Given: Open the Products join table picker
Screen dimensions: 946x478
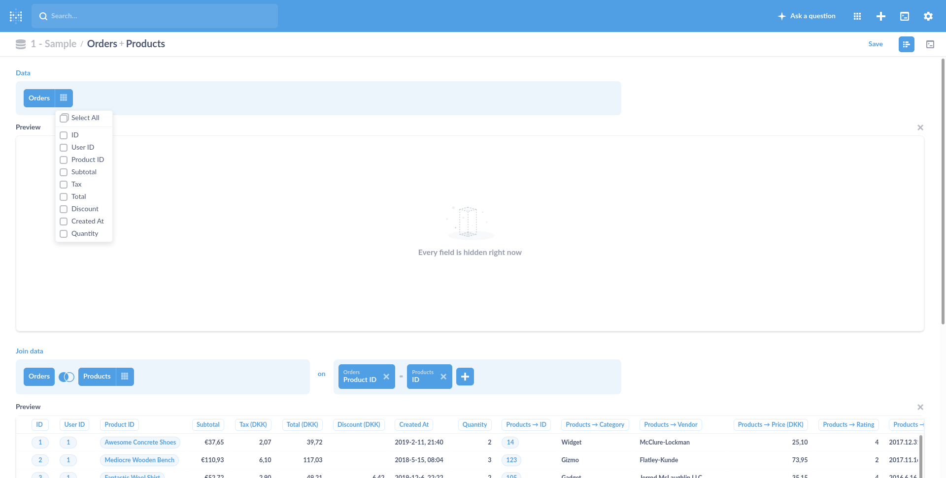Looking at the screenshot, I should pos(97,377).
